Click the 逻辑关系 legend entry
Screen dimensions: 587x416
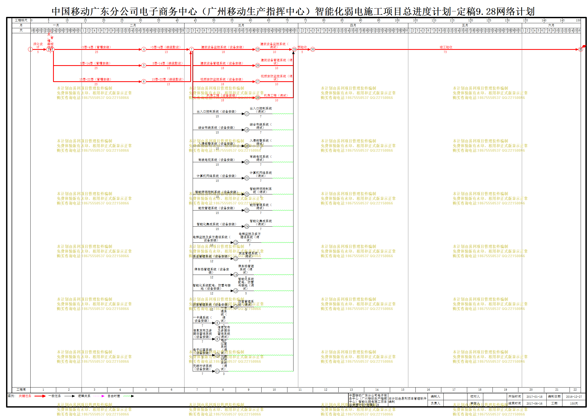click(x=84, y=396)
